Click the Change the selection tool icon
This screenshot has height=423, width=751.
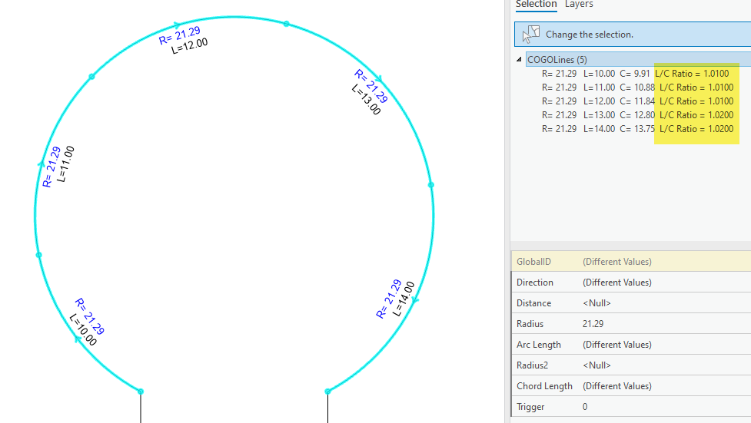click(530, 35)
